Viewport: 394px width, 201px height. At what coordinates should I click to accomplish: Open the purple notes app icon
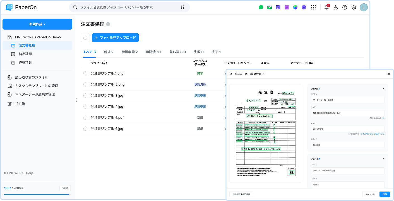pyautogui.click(x=287, y=8)
